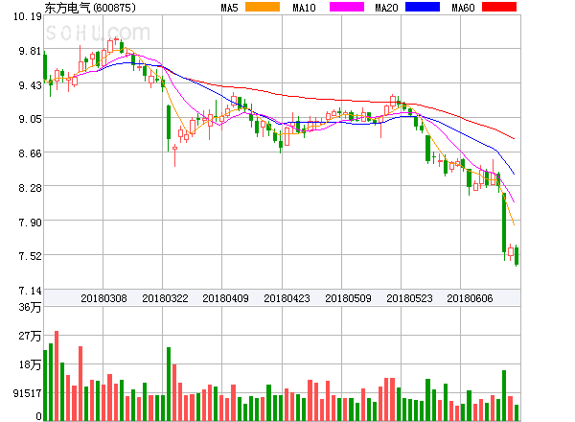Click the stock title 东方电气(600875)

[x=90, y=8]
